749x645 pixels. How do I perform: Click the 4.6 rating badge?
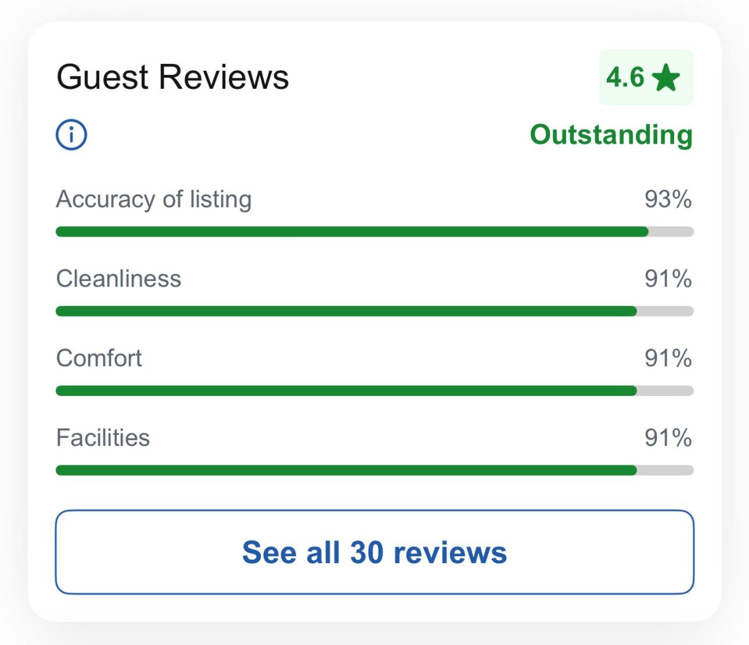(x=646, y=77)
